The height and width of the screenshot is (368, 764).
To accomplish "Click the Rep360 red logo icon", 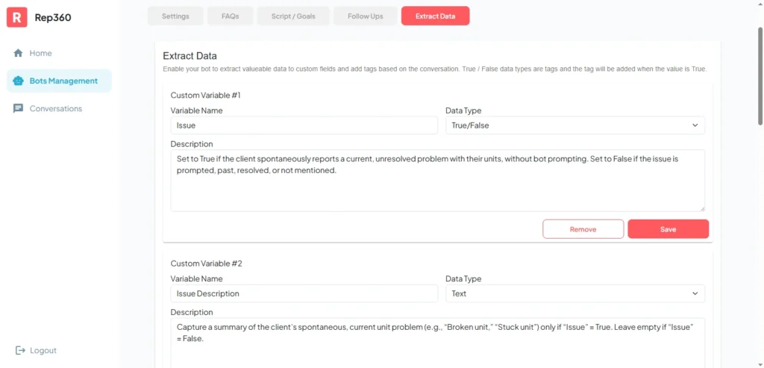I will 17,17.
